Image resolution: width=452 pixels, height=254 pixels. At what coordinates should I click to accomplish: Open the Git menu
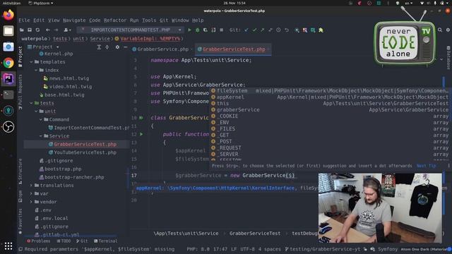point(164,20)
